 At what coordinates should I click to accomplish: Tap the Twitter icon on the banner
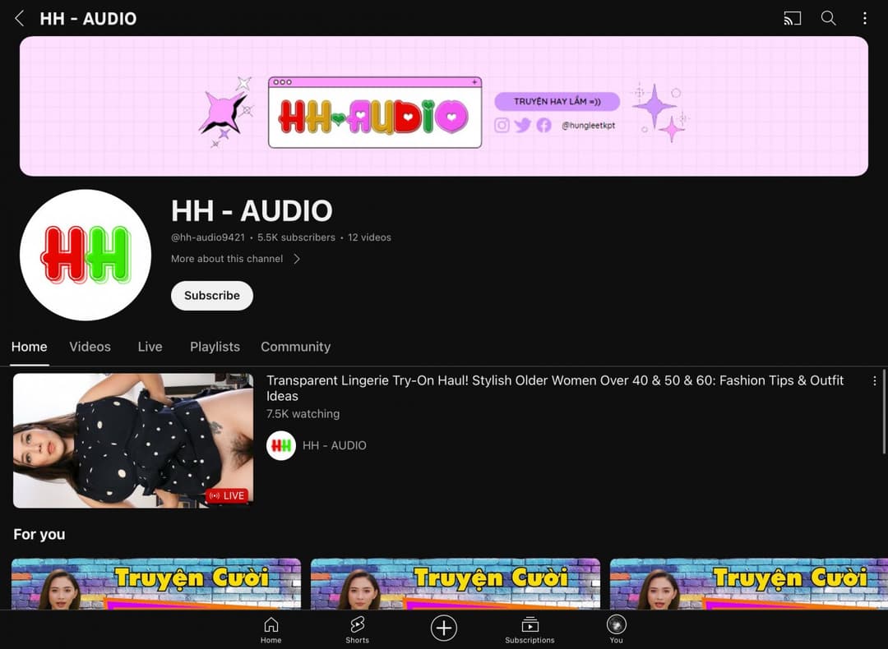[523, 126]
